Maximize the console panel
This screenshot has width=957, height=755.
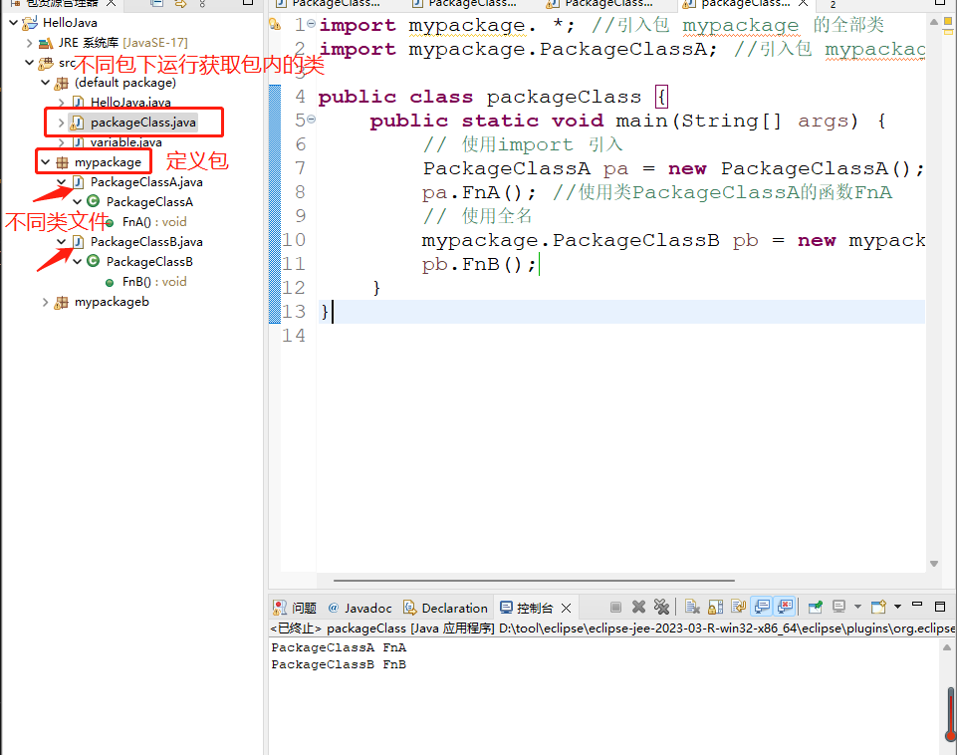940,606
